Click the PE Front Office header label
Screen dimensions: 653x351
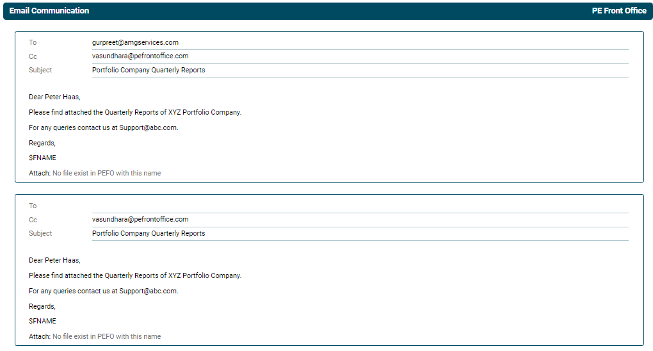coord(619,11)
